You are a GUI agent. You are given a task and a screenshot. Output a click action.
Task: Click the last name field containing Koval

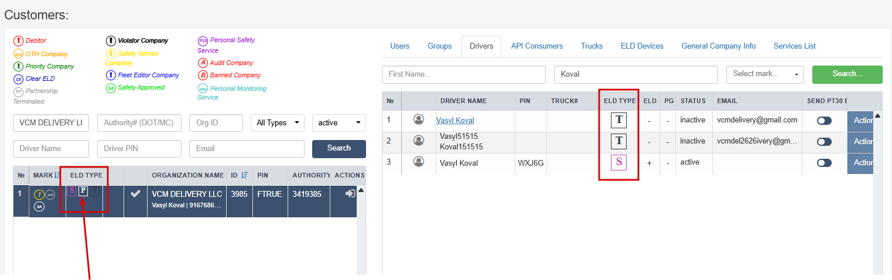click(636, 74)
